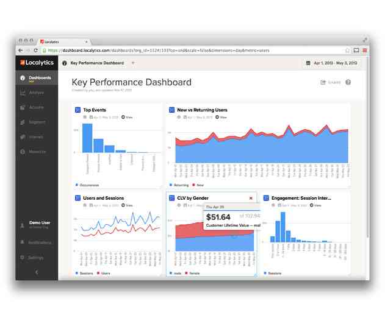Click the browser address bar URL
Screen dimensions: 385x318
click(x=159, y=51)
